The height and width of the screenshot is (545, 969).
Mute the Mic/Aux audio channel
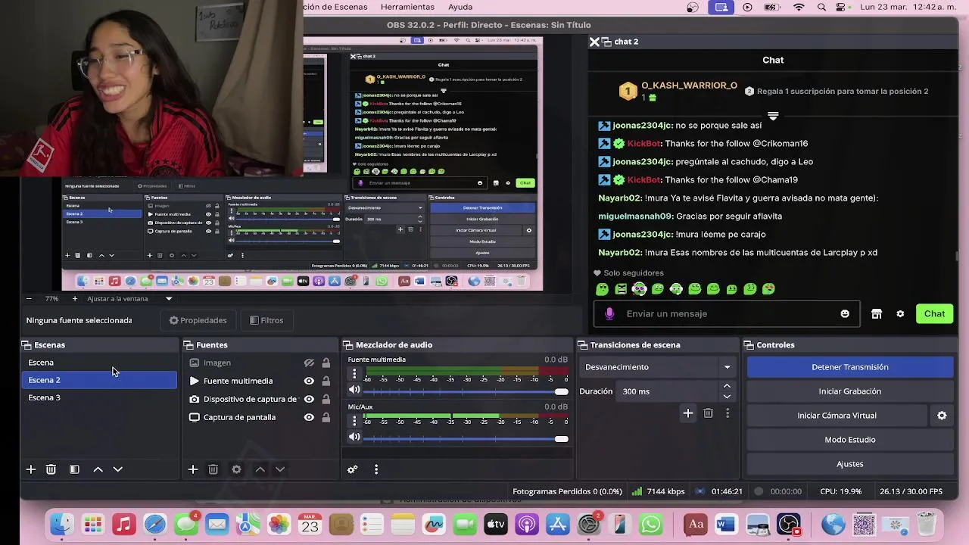click(354, 437)
